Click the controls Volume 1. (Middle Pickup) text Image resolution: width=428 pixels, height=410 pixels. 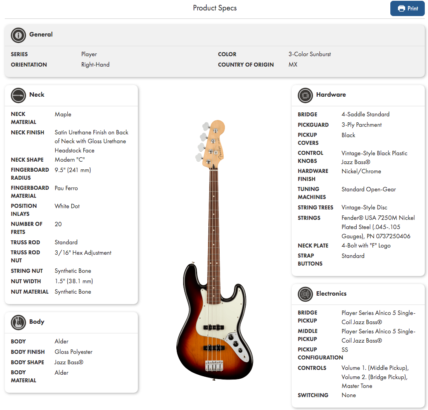[375, 377]
